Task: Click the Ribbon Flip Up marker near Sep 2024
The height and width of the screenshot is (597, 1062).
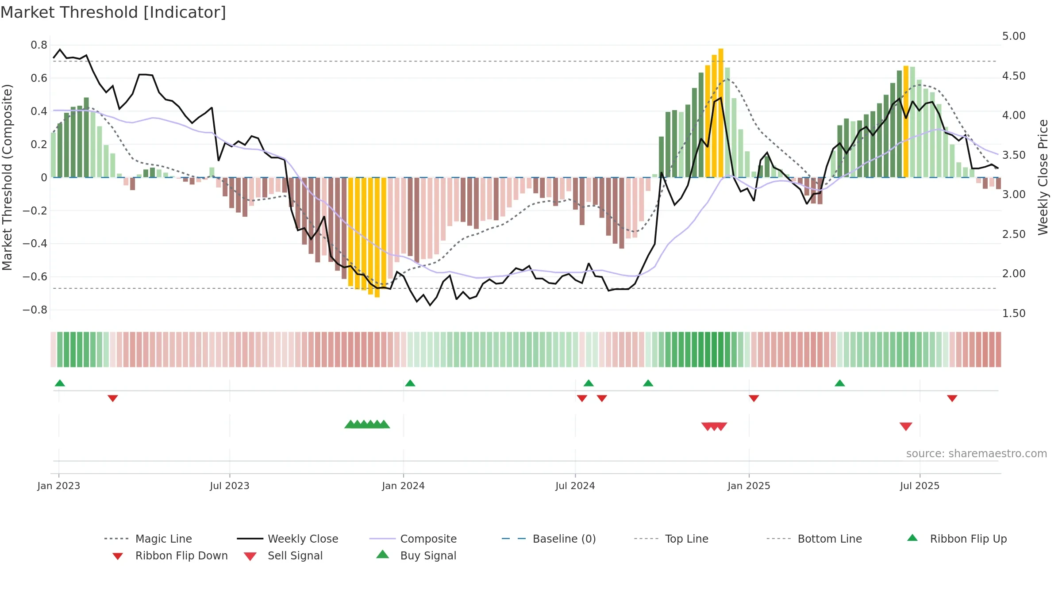Action: coord(648,383)
